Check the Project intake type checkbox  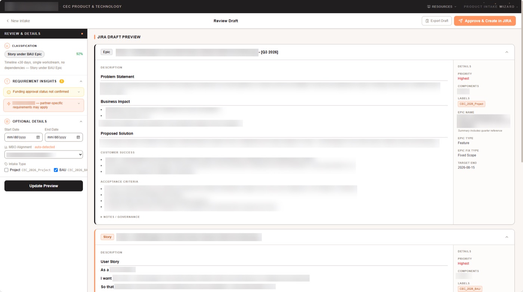click(x=6, y=170)
